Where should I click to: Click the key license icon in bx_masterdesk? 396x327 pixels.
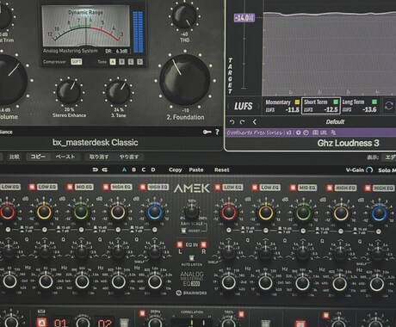pyautogui.click(x=207, y=132)
